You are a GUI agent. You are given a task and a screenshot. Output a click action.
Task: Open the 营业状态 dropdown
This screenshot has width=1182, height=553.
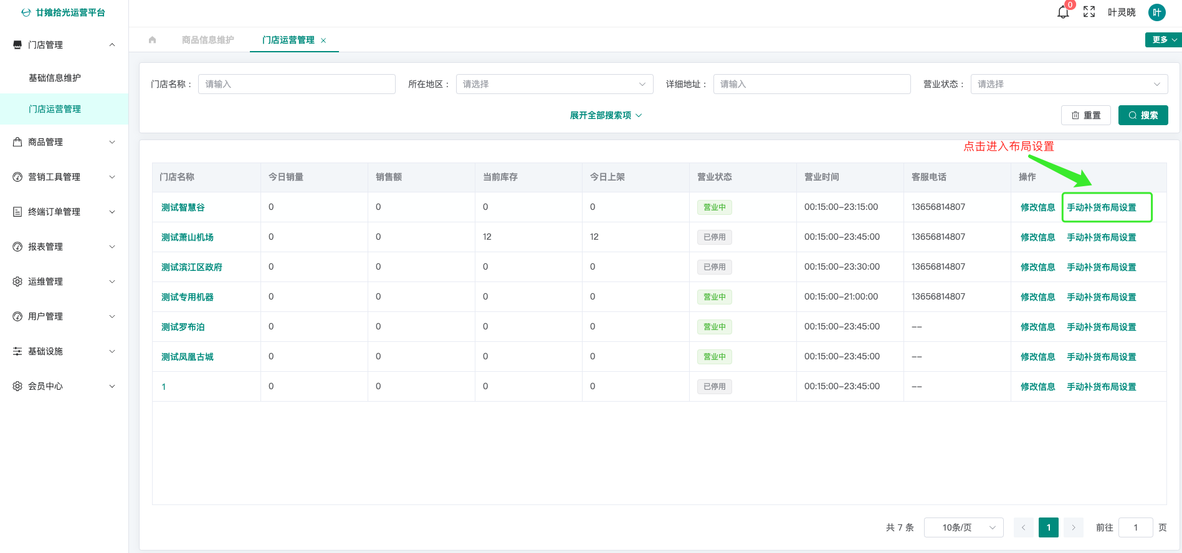(1069, 84)
